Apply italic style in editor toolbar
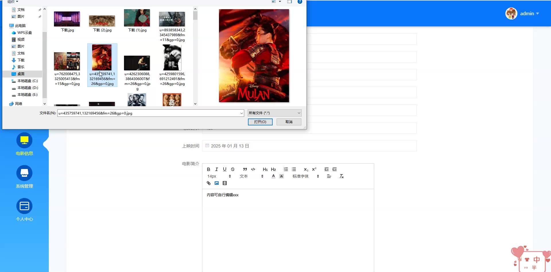551x272 pixels. pyautogui.click(x=217, y=169)
